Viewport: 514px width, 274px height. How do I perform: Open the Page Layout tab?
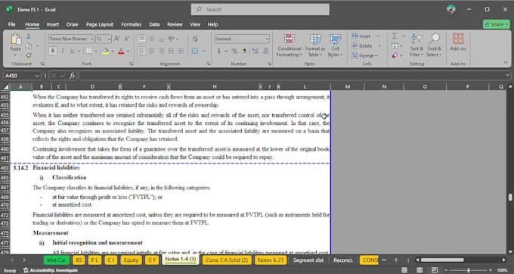(x=100, y=24)
